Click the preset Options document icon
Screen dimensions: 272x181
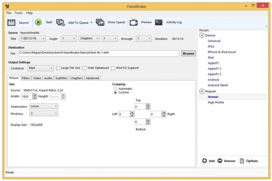[x=242, y=161]
